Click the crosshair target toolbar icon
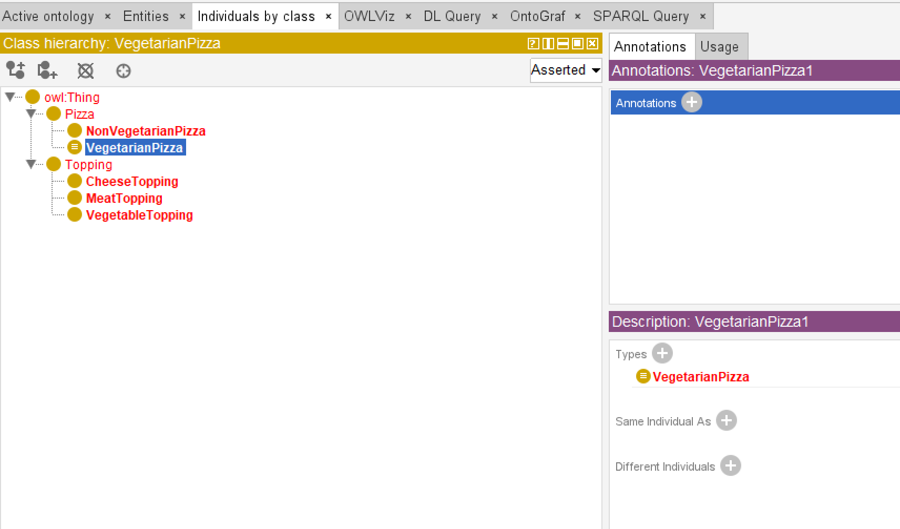The width and height of the screenshot is (900, 529). point(124,70)
